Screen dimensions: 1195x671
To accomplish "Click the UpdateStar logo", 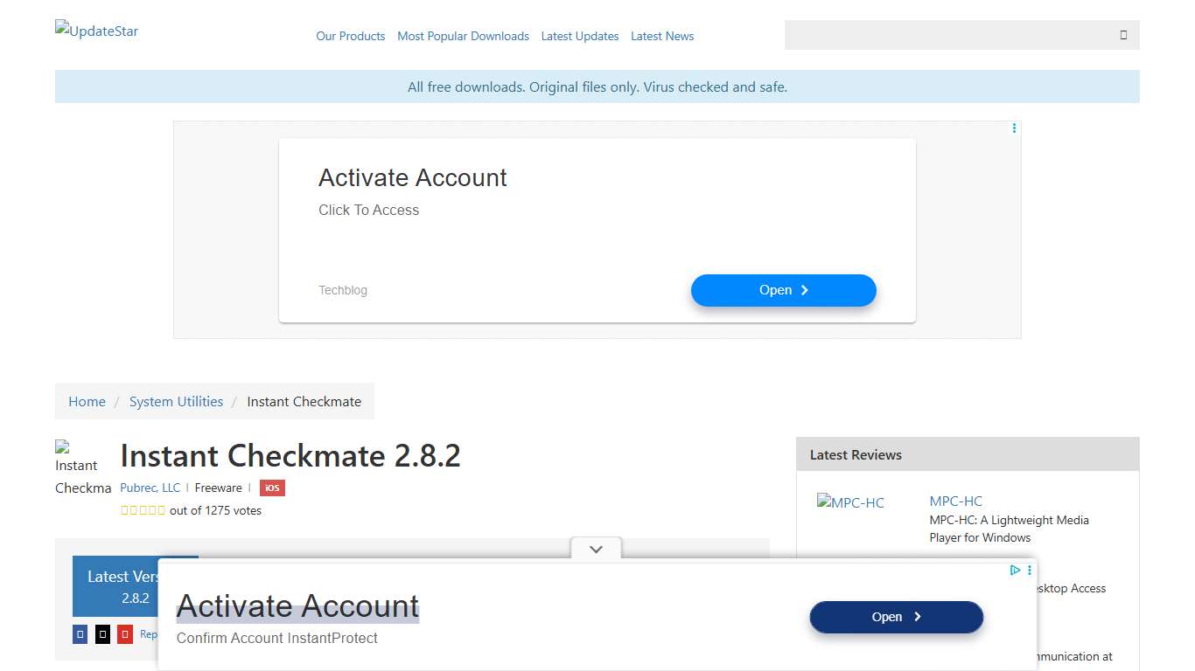I will [96, 30].
